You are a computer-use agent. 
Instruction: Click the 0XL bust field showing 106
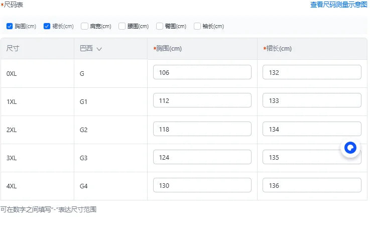pyautogui.click(x=202, y=72)
